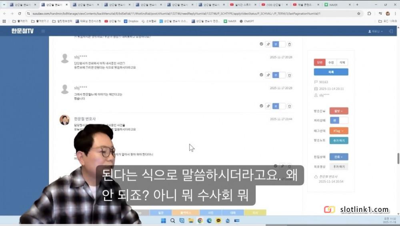Screen dimensions: 400x226
Task: Switch to the 채널 콘텐츠 tab
Action: (306, 4)
